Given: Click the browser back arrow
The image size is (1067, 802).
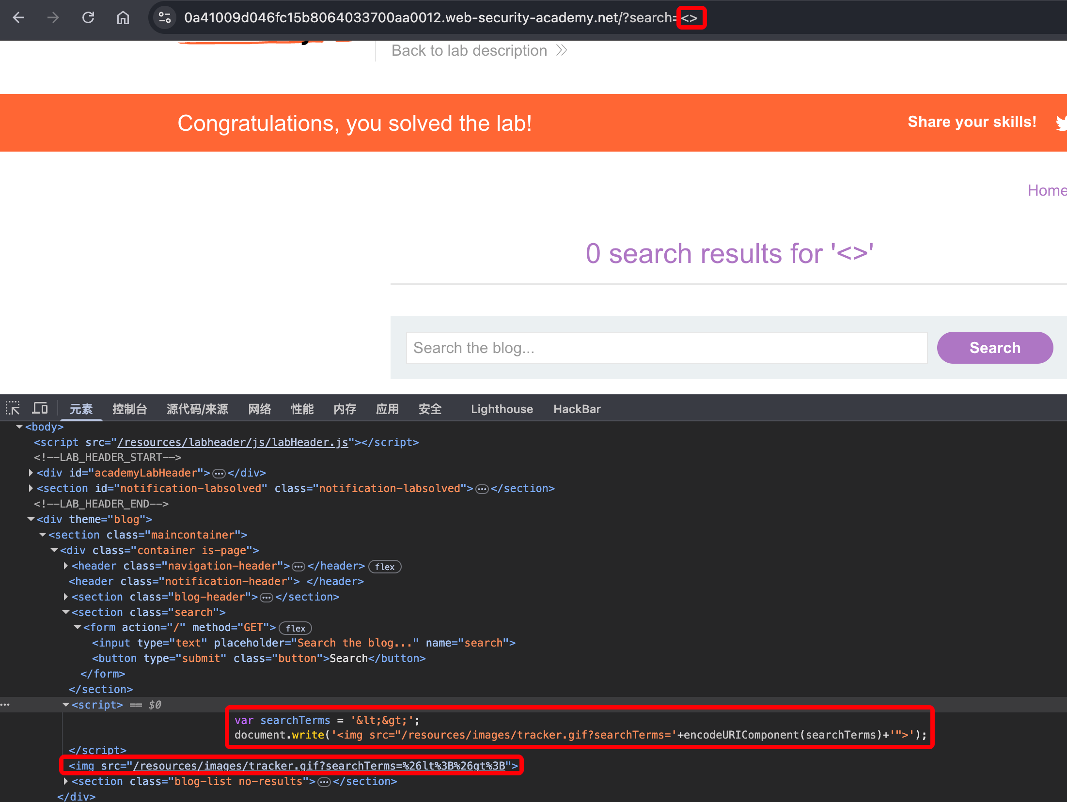Looking at the screenshot, I should (x=18, y=18).
